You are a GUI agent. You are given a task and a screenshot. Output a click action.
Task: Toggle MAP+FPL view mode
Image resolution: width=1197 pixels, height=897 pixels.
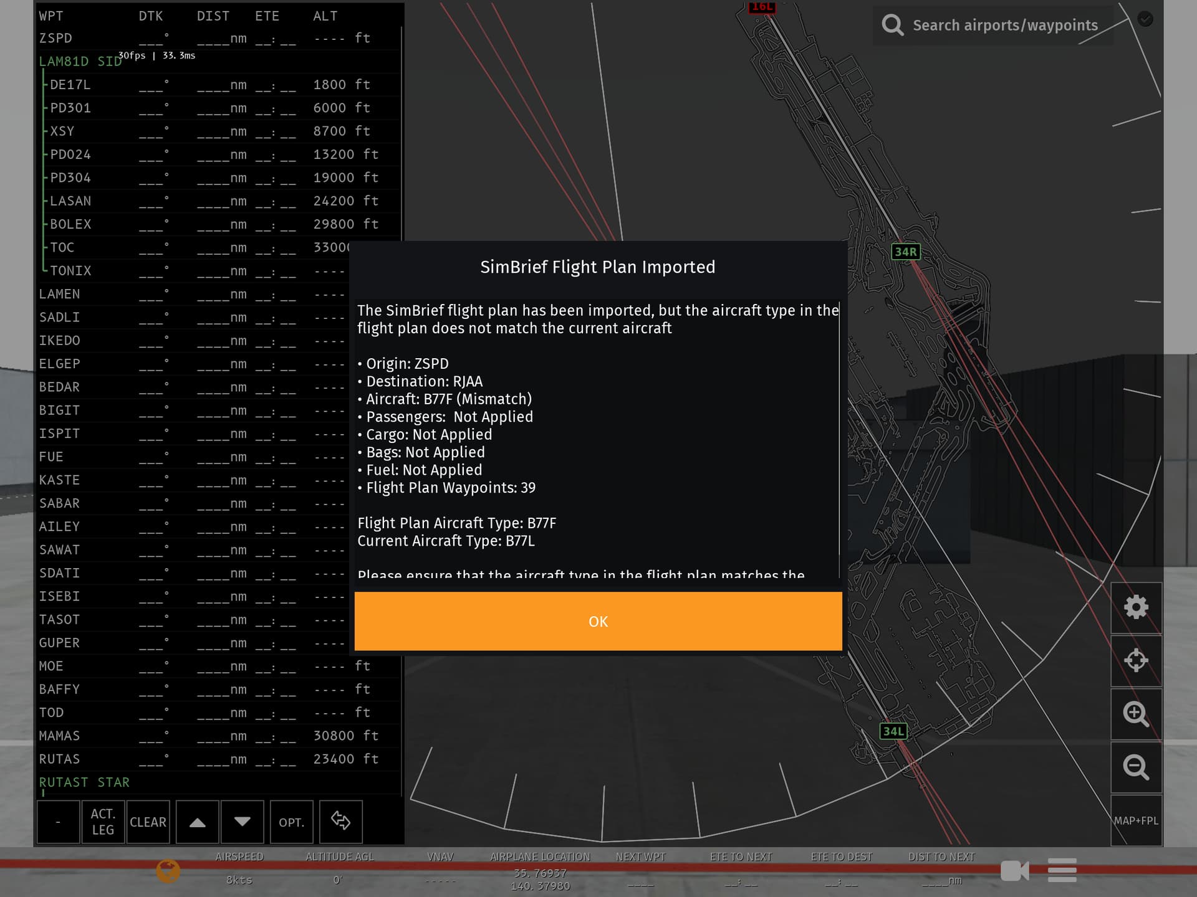(x=1136, y=820)
